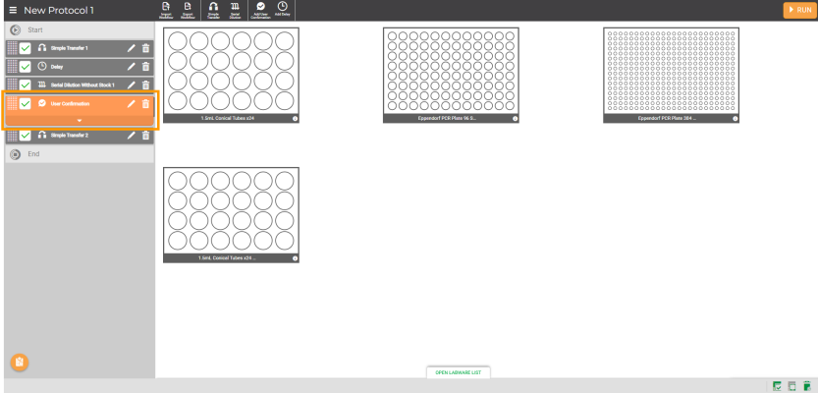Expand the User Confirmation step details
Screen dimensions: 818x393
point(80,120)
